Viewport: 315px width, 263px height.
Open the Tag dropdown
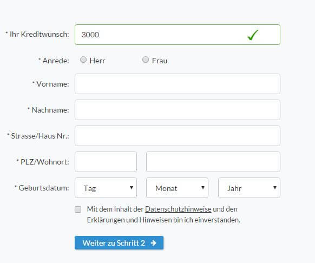pos(106,188)
